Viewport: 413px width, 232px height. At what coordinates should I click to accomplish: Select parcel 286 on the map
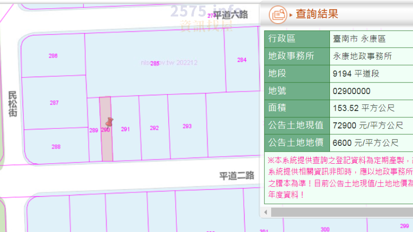tap(53, 56)
